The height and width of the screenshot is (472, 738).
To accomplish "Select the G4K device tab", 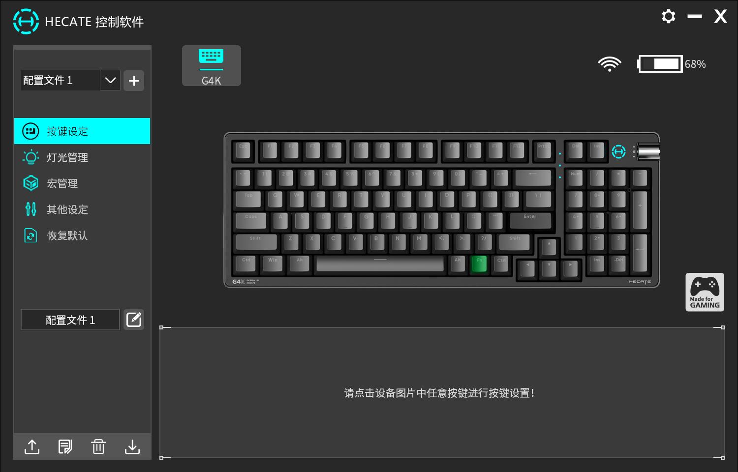I will (x=212, y=66).
